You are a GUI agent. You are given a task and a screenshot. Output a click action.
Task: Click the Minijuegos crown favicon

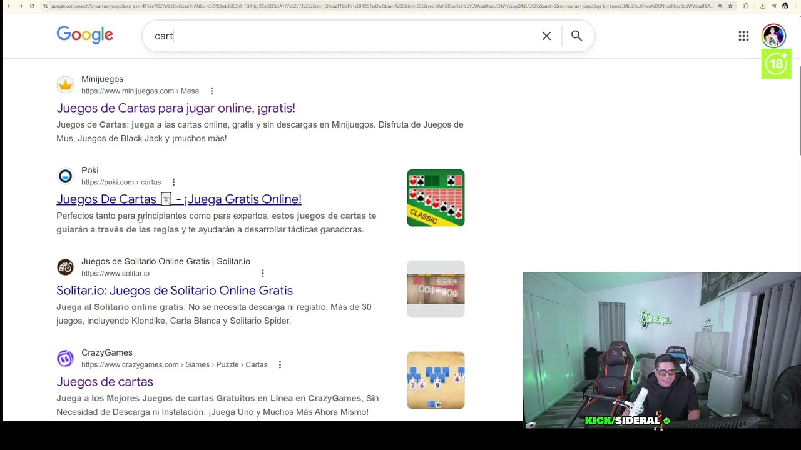tap(65, 84)
